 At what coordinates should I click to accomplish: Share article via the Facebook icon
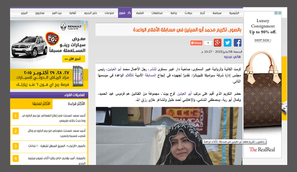click(238, 43)
